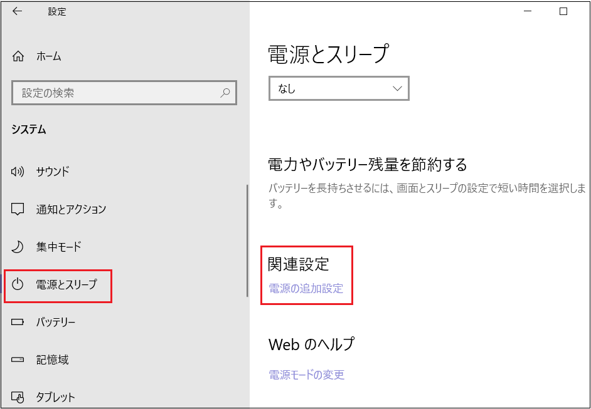The height and width of the screenshot is (409, 591).
Task: Click the tablet icon beside タブレット
Action: (x=18, y=397)
